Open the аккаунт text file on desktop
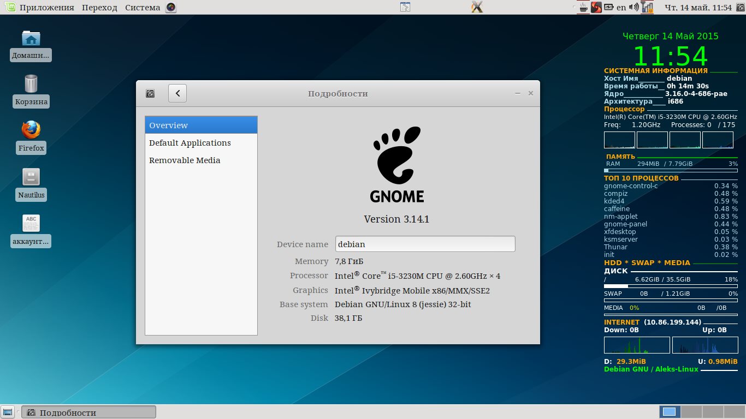 tap(31, 224)
